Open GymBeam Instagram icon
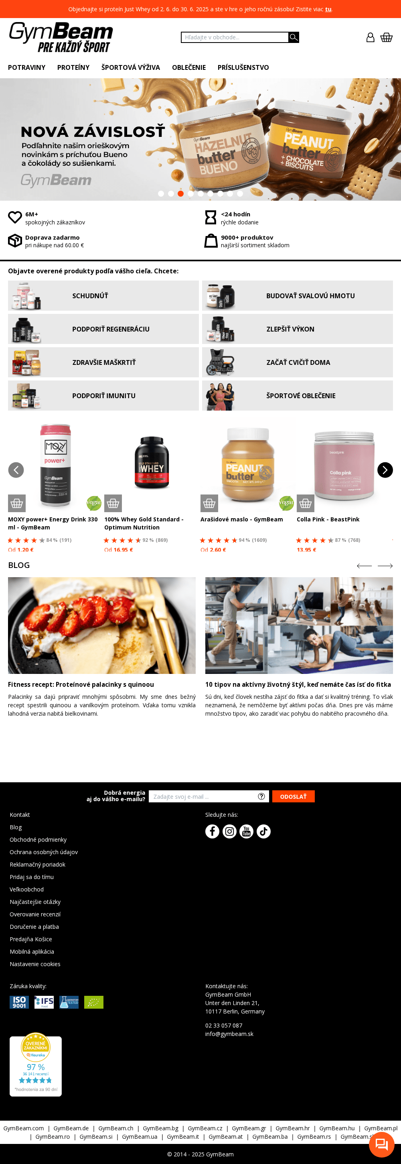 tap(229, 831)
